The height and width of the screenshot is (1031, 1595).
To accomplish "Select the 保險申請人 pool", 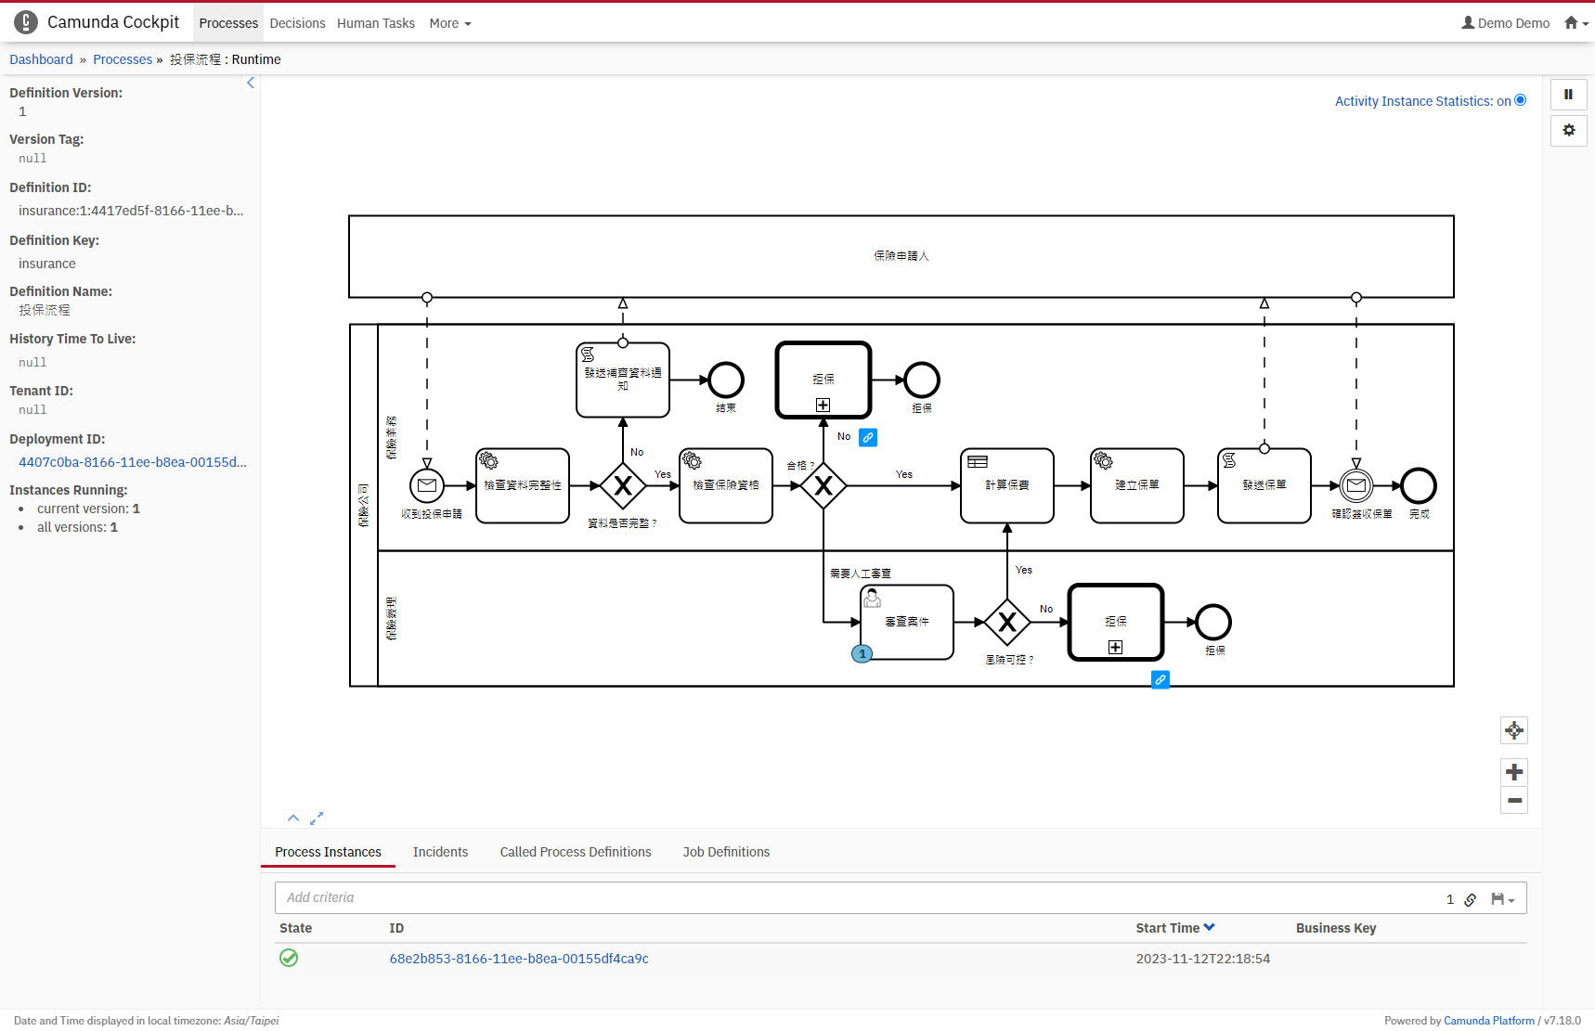I will pos(901,256).
